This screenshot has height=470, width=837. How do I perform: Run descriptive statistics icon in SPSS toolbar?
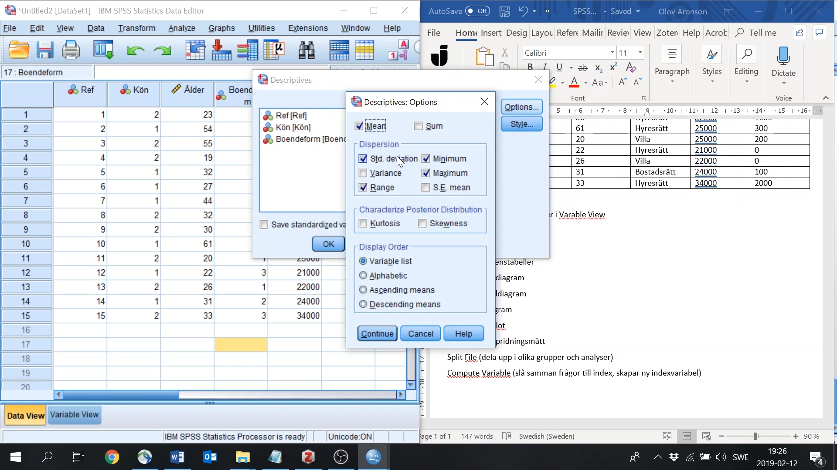point(274,50)
